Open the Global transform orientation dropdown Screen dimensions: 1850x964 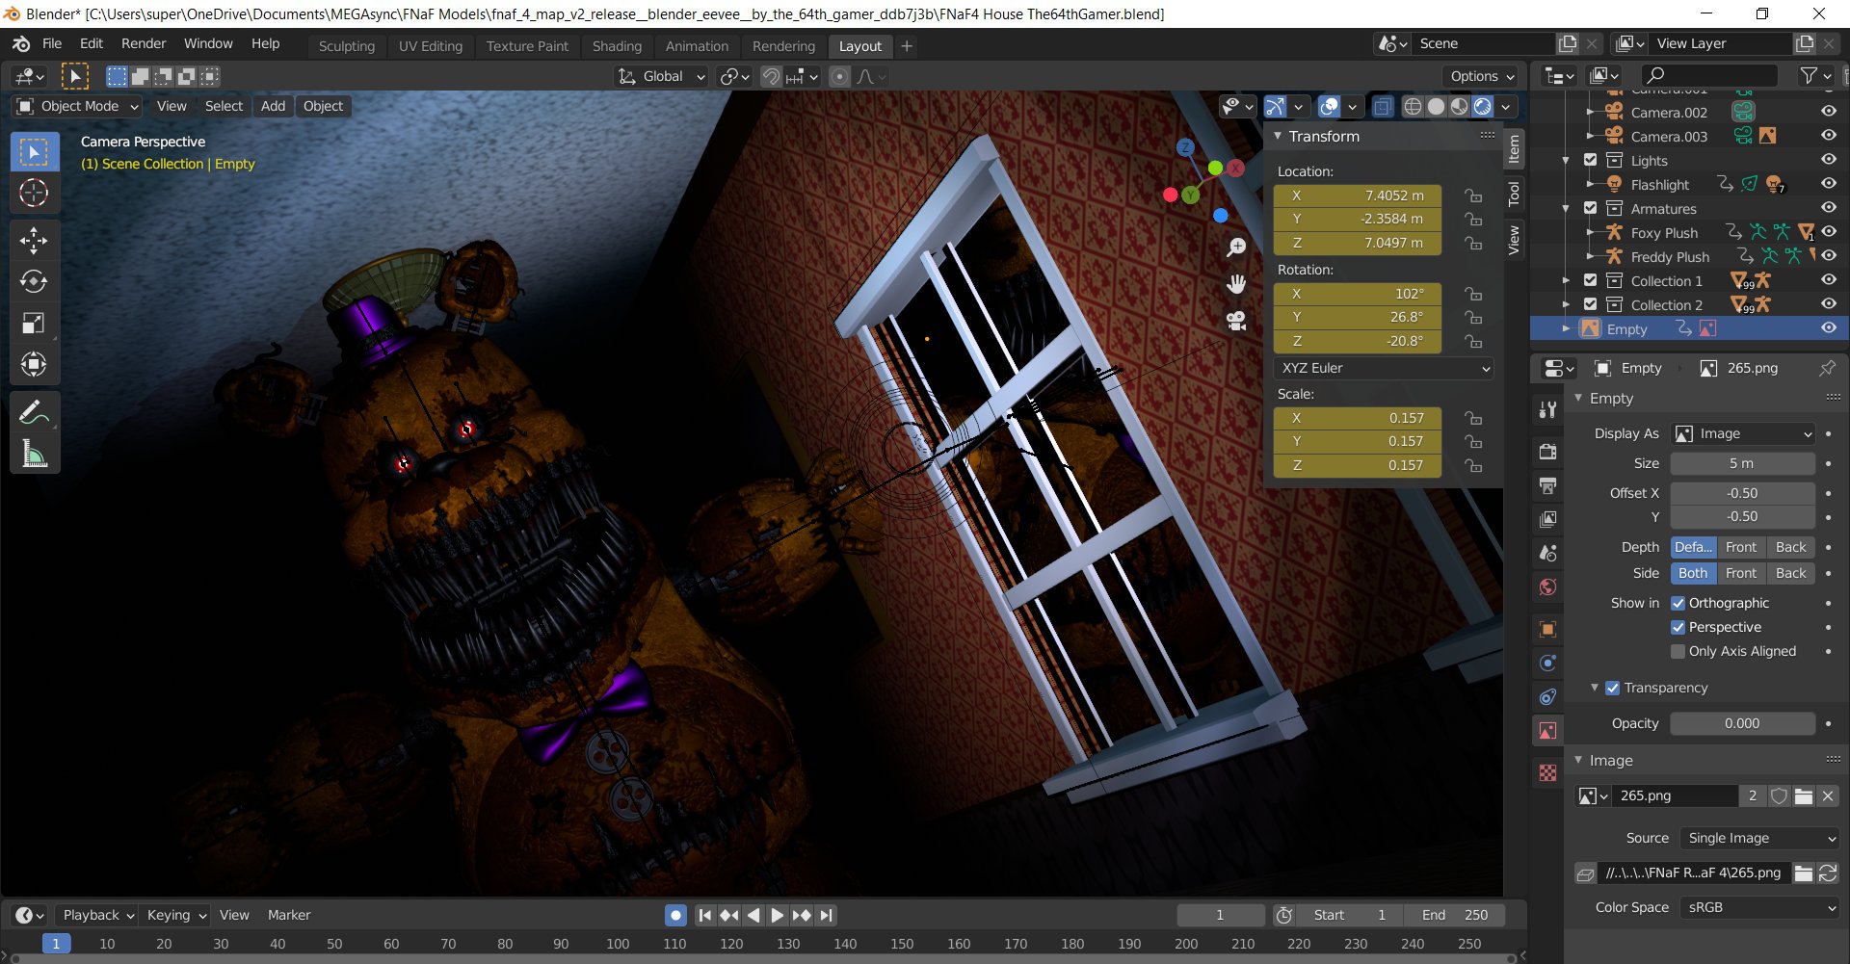(x=661, y=76)
